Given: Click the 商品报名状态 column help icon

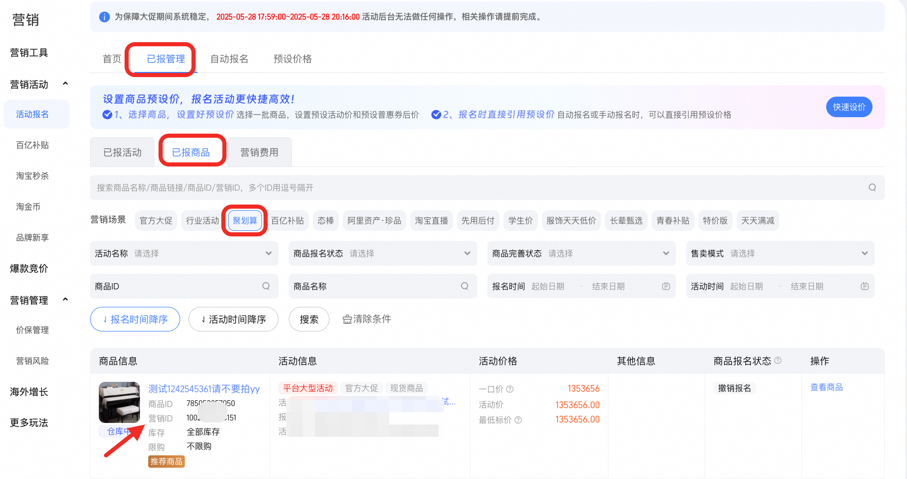Looking at the screenshot, I should pyautogui.click(x=778, y=360).
